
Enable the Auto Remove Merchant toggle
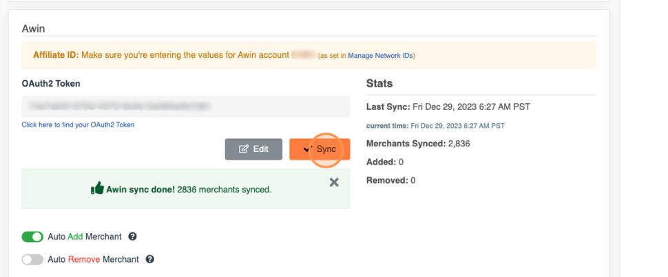32,259
